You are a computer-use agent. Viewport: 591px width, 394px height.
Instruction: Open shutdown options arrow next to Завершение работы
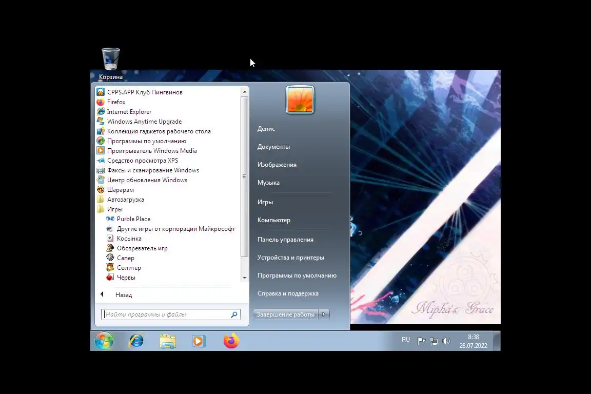tap(324, 314)
